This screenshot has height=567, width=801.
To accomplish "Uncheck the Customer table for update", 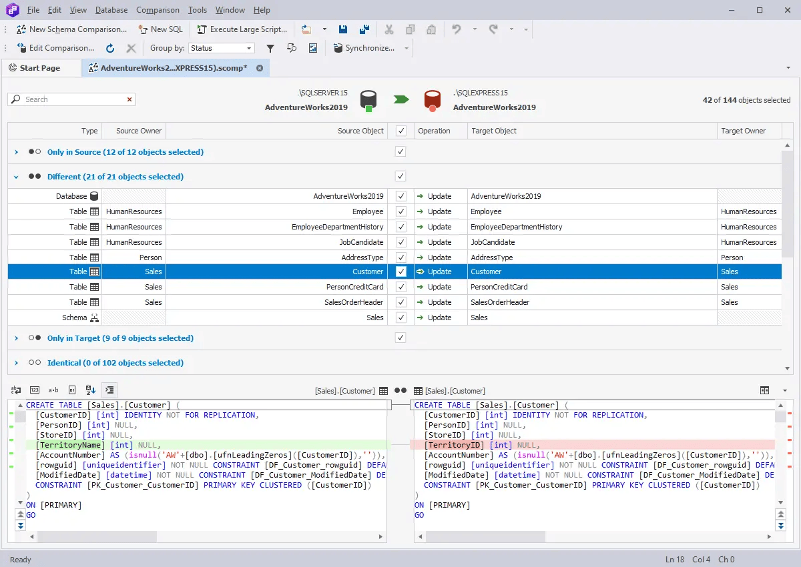I will 400,271.
